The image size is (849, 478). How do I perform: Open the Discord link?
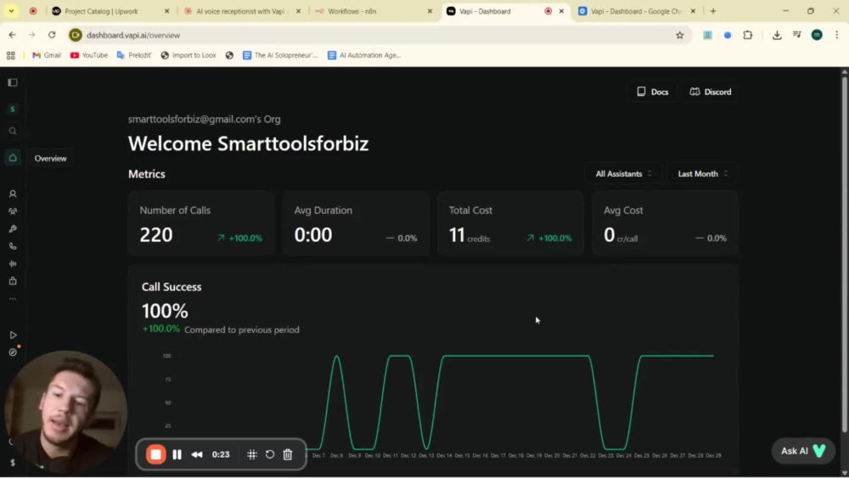[711, 92]
